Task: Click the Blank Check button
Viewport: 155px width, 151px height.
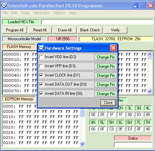Action: coord(90,30)
